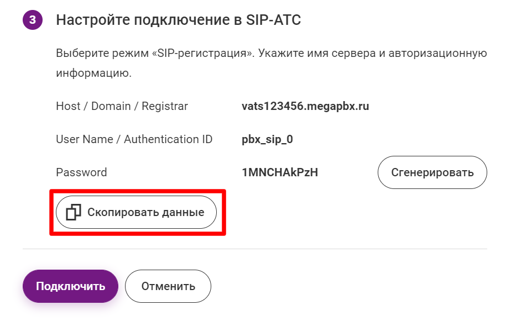This screenshot has height=326, width=511.
Task: Click the Host / Domain / Registrar label
Action: pyautogui.click(x=122, y=106)
